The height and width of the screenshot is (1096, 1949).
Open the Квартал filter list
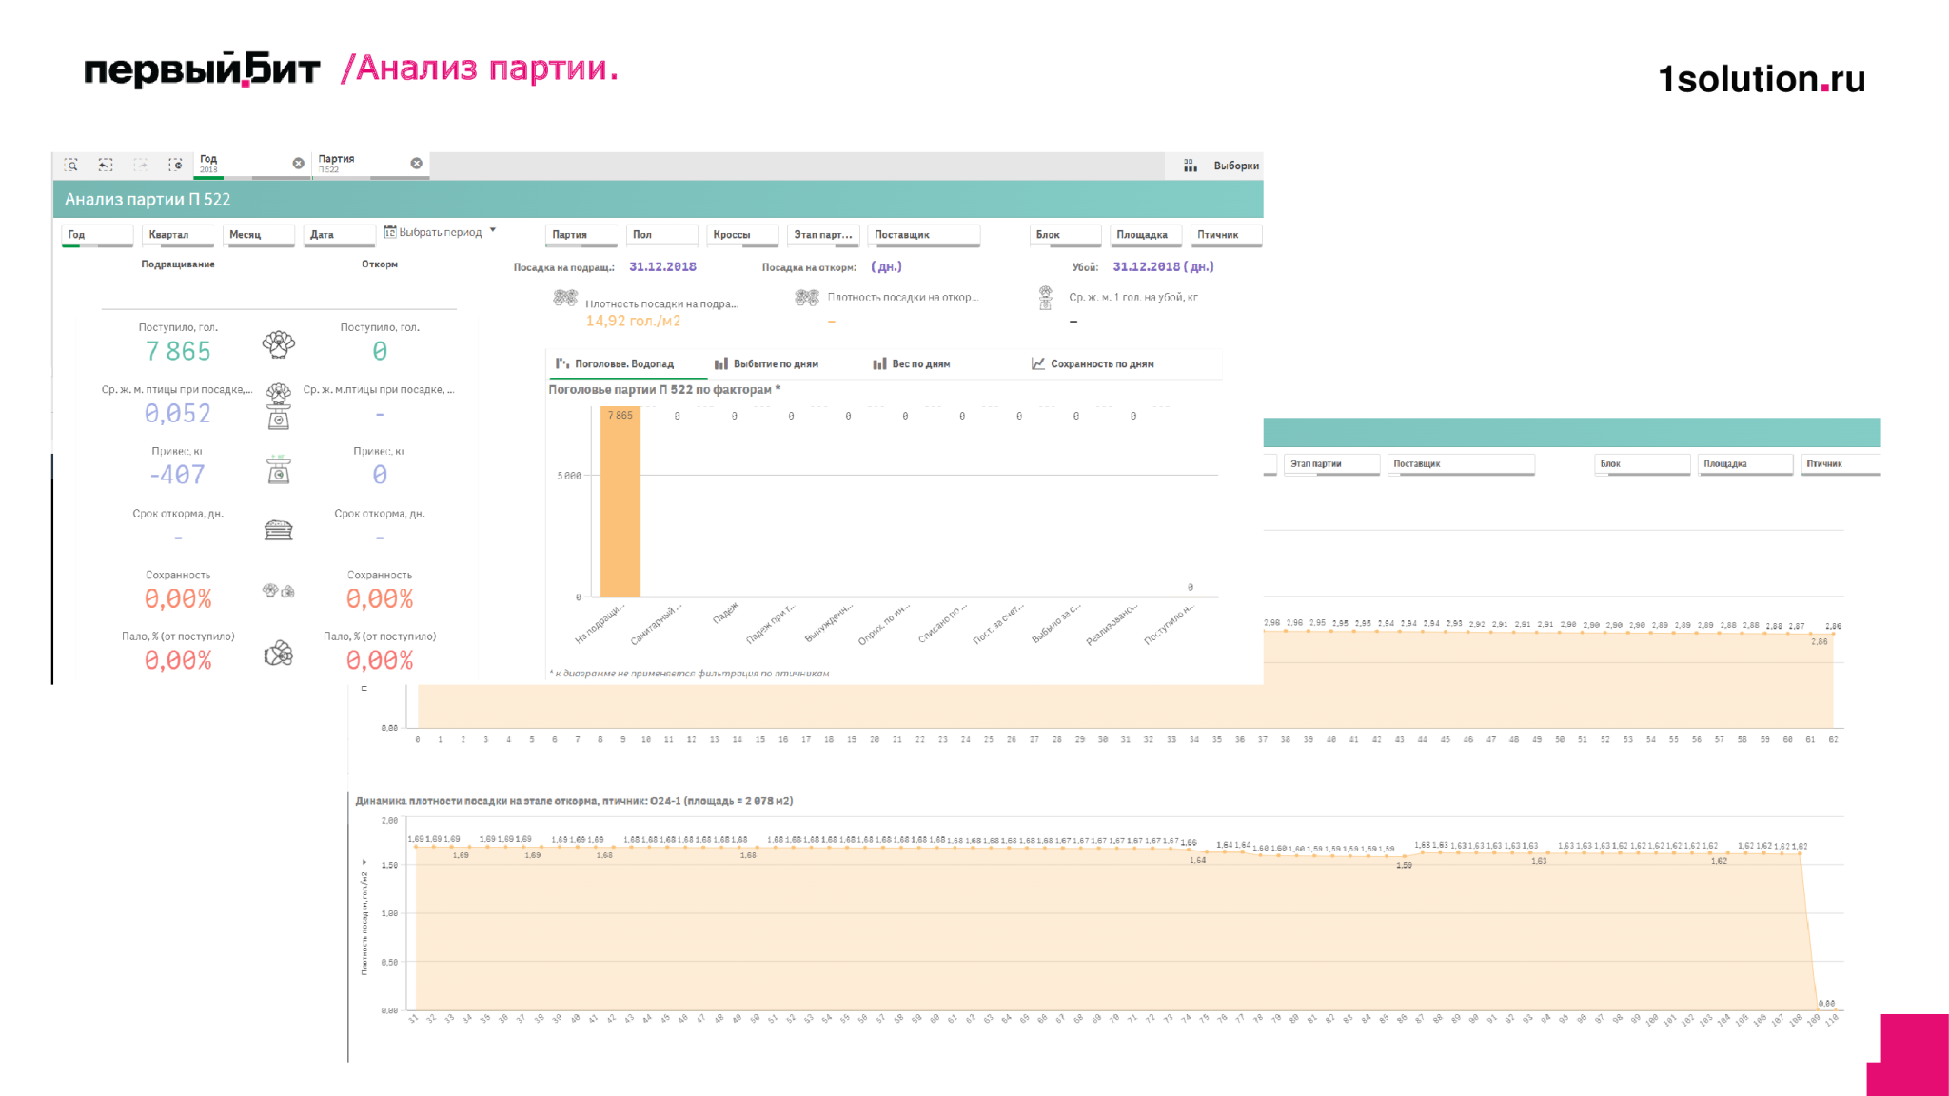point(178,235)
